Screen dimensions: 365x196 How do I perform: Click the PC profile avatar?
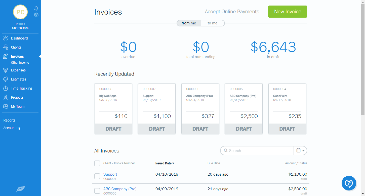pos(20,12)
